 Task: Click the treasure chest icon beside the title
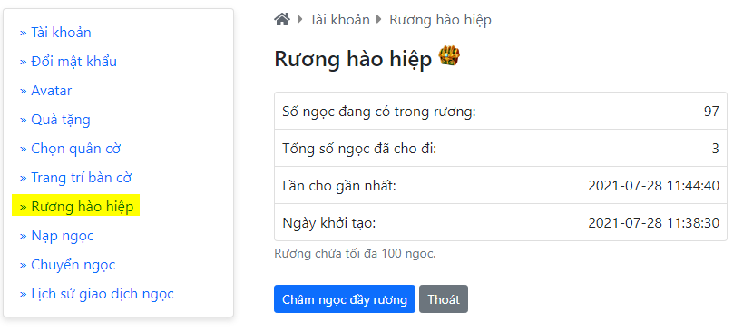pyautogui.click(x=449, y=56)
